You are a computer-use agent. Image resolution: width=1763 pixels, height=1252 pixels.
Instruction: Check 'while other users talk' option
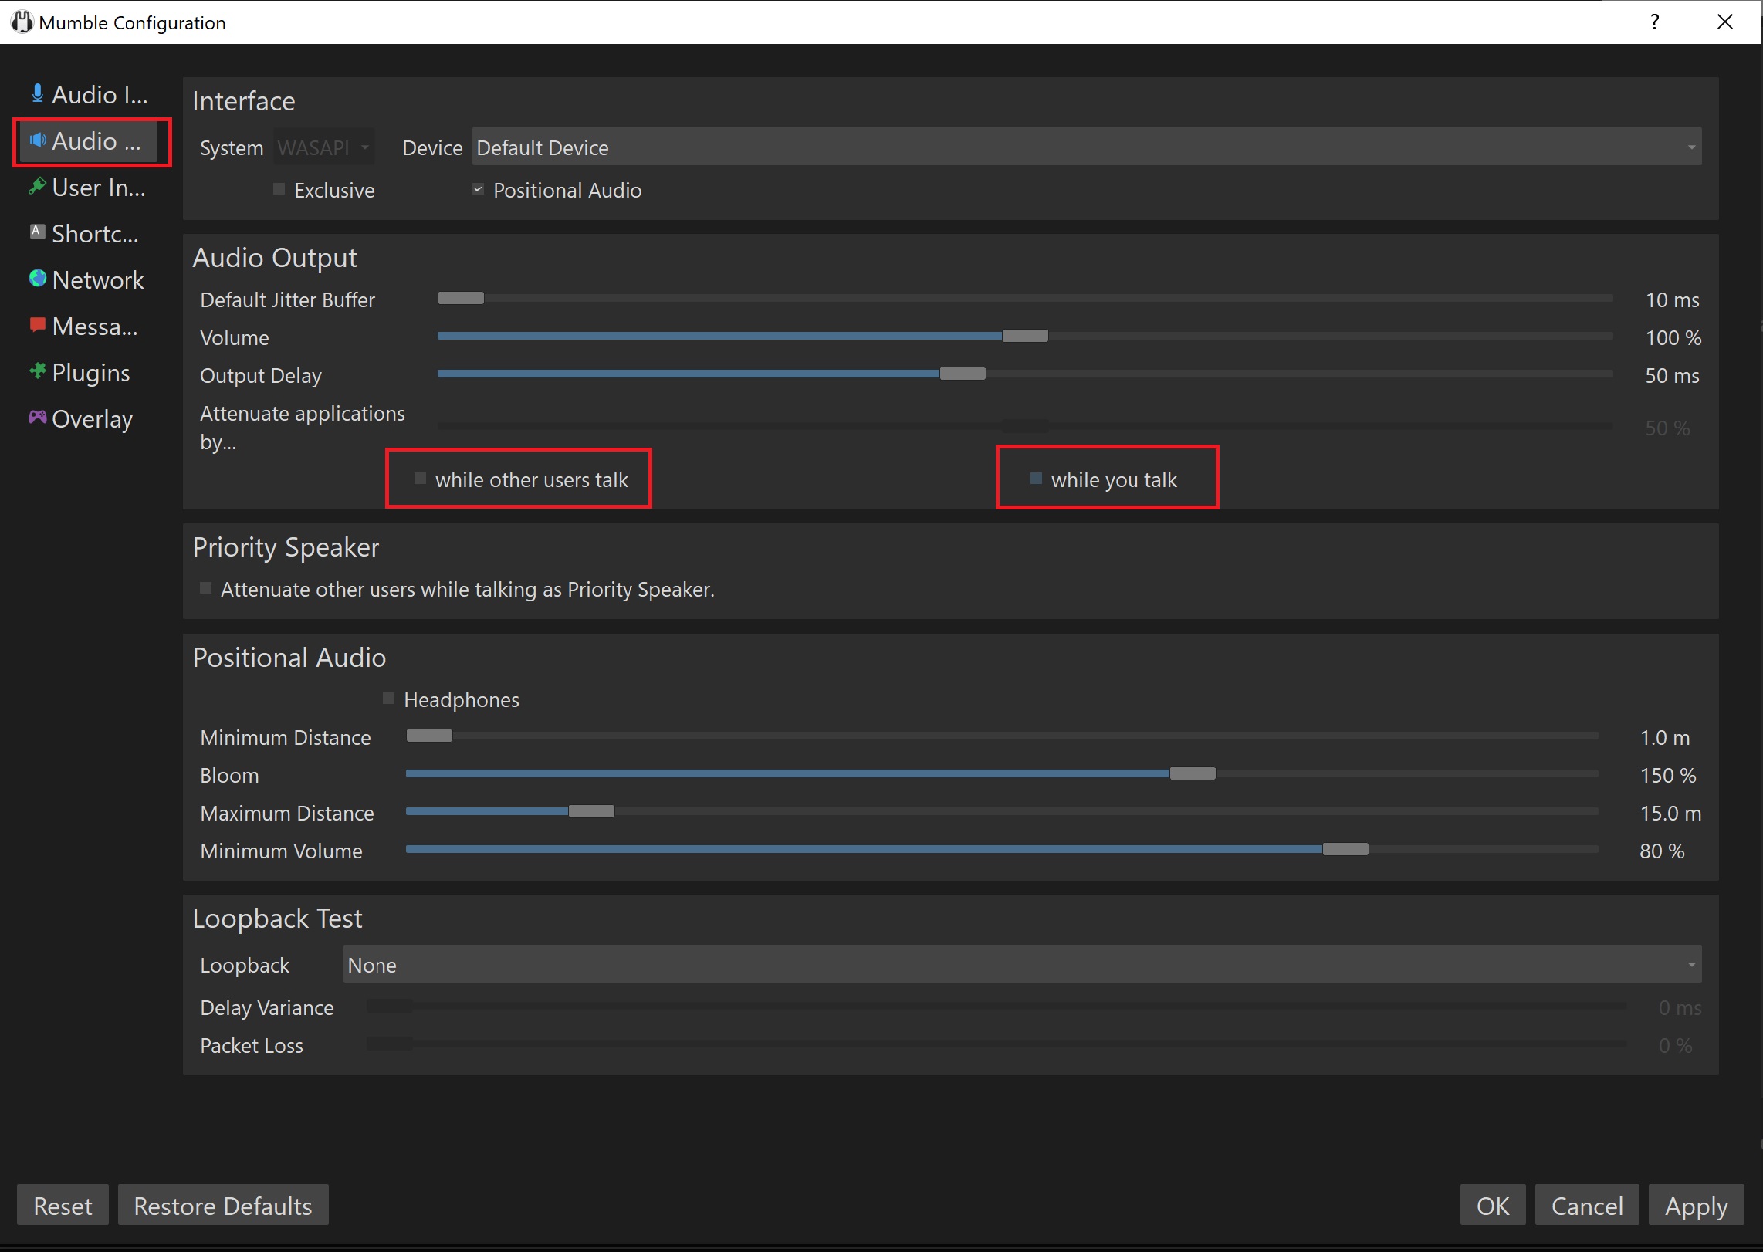click(x=421, y=479)
